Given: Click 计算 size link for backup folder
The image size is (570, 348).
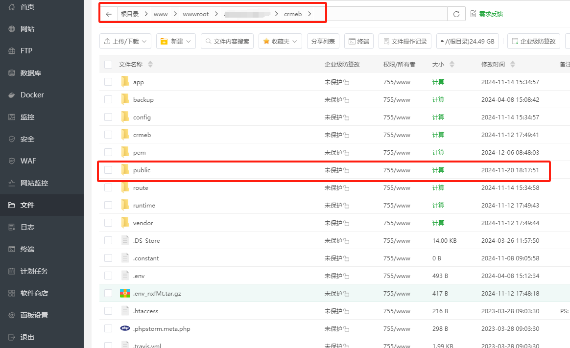Looking at the screenshot, I should point(438,100).
